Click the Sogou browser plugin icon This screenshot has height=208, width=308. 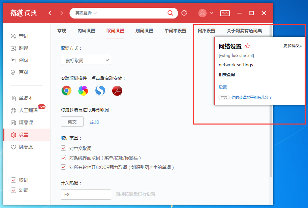click(100, 91)
